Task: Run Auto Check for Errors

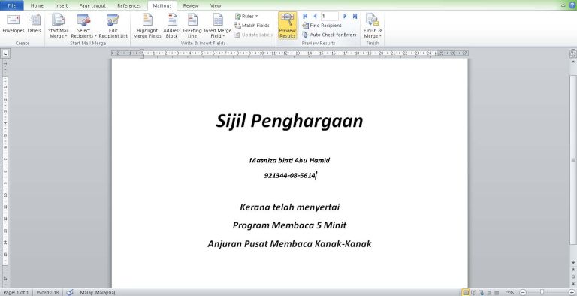Action: tap(329, 35)
